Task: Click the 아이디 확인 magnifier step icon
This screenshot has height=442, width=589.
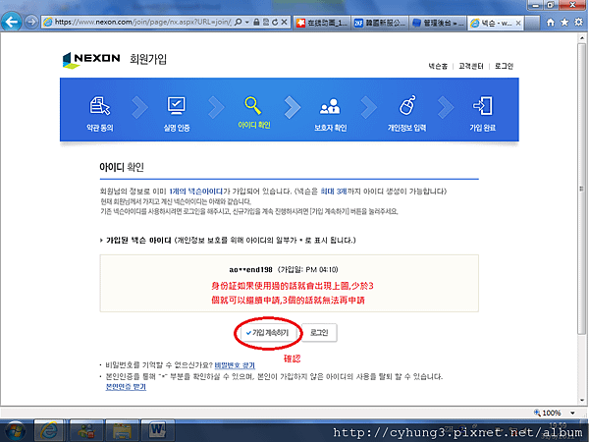Action: tap(253, 105)
